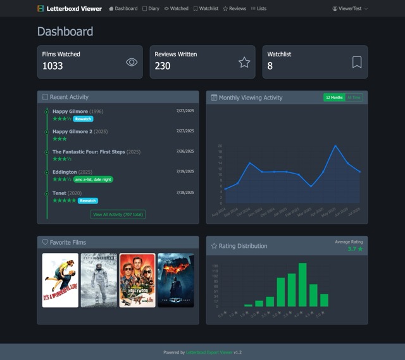405x360 pixels.
Task: Click the star icon beside Rating Distribution
Action: click(214, 246)
